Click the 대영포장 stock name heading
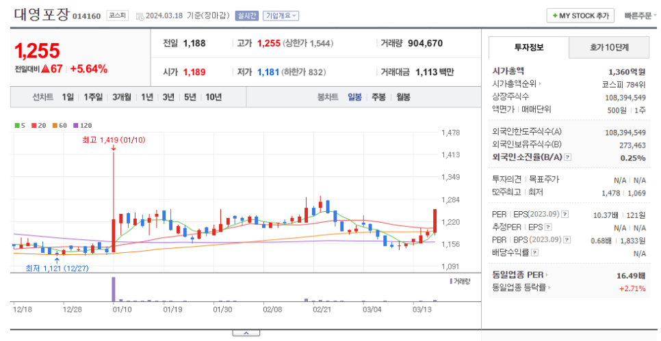This screenshot has height=341, width=661. (x=41, y=14)
